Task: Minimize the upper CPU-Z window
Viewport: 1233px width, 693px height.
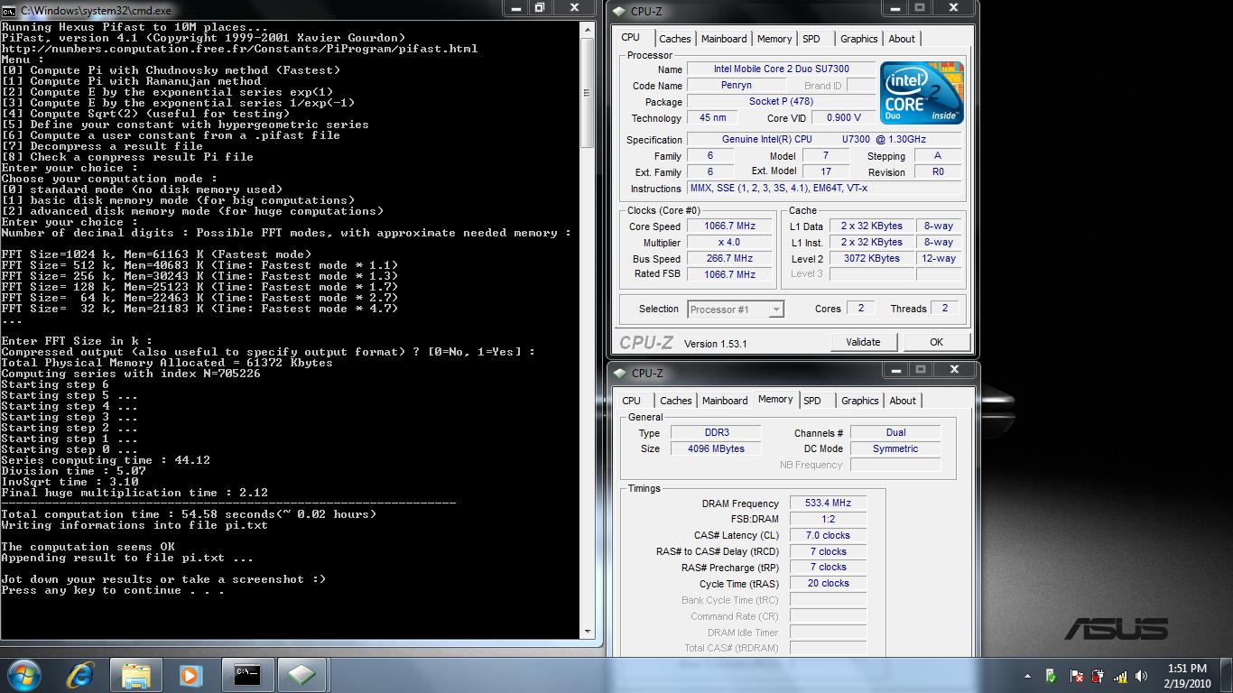Action: [x=894, y=8]
